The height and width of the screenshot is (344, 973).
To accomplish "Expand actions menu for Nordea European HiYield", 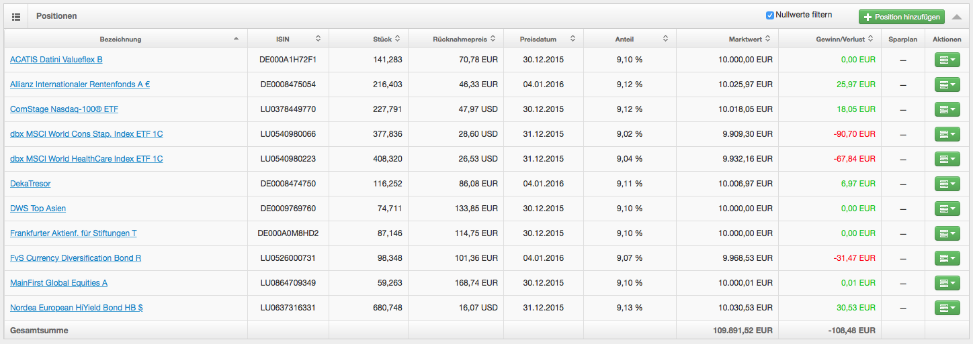I will click(x=947, y=308).
